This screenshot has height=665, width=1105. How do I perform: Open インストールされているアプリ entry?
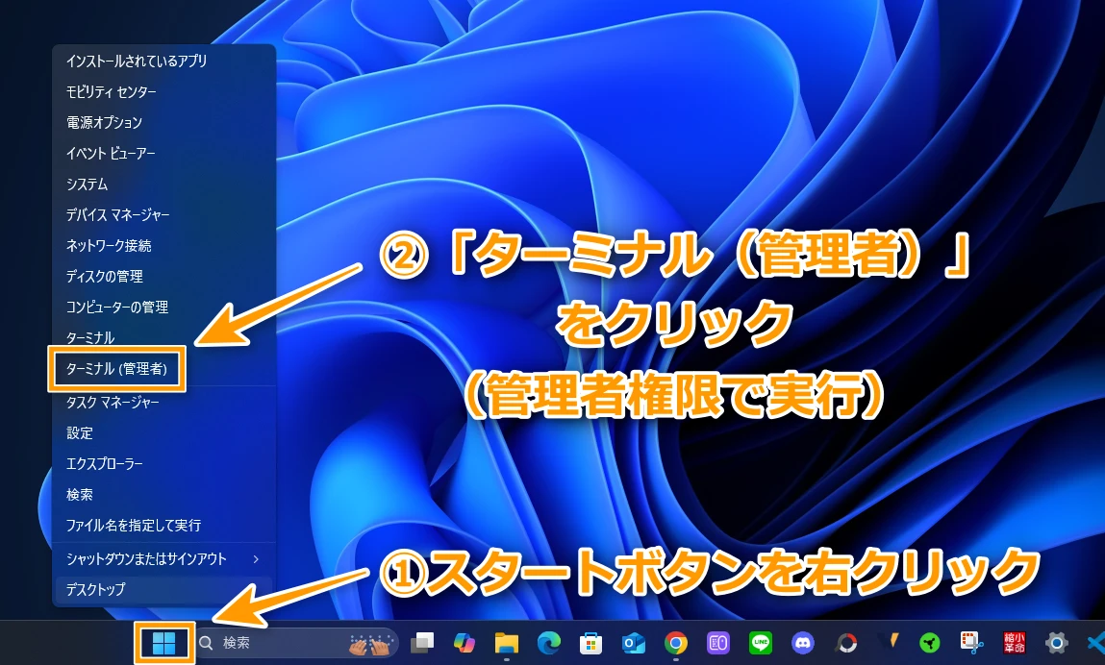pyautogui.click(x=137, y=61)
